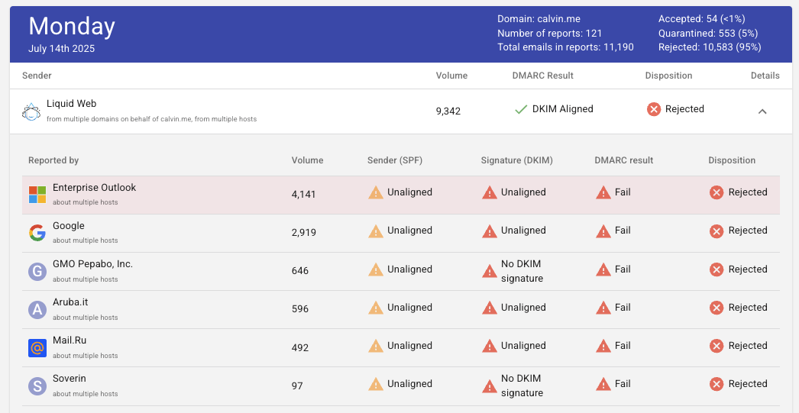Image resolution: width=799 pixels, height=413 pixels.
Task: Click the Liquid Web sender logo
Action: pos(31,111)
